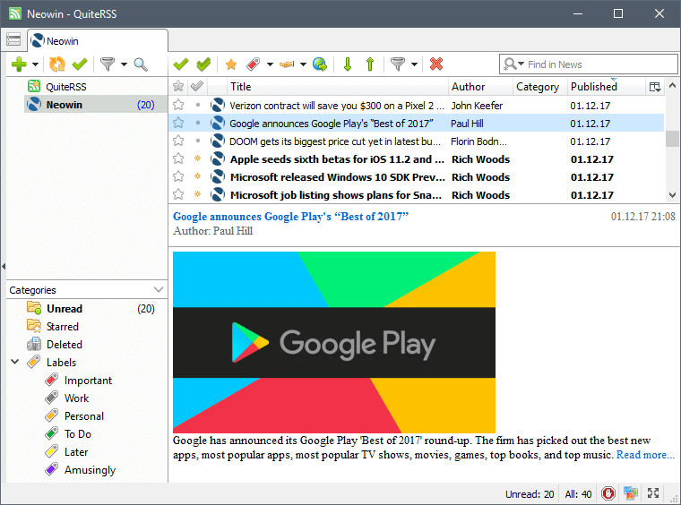The image size is (681, 505).
Task: Sort news by Title column
Action: [x=338, y=86]
